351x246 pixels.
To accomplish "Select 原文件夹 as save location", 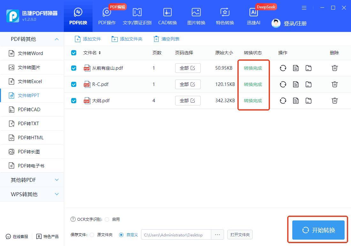I will coord(92,235).
